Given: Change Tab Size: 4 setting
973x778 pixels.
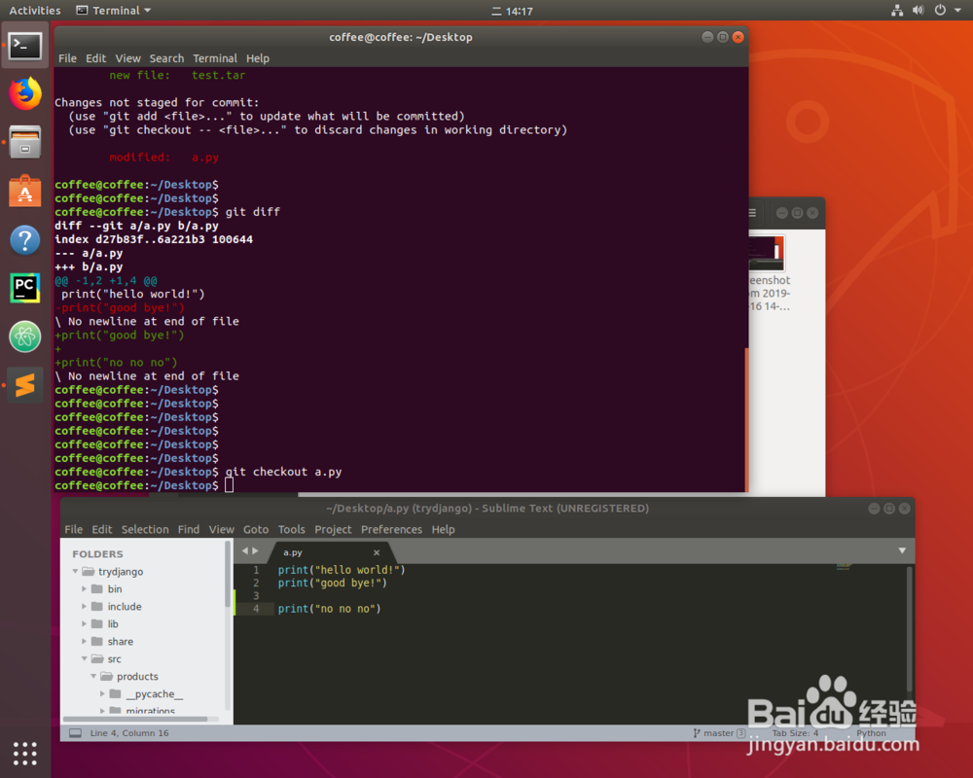Looking at the screenshot, I should (x=795, y=732).
